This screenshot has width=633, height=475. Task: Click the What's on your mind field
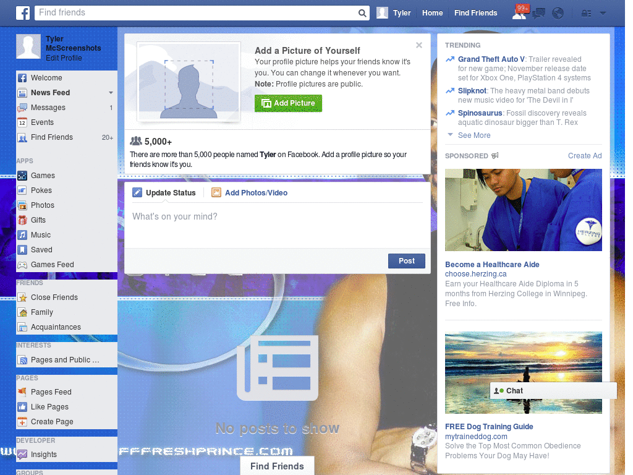coord(278,225)
